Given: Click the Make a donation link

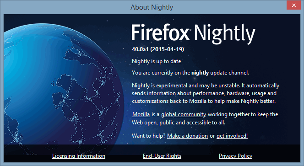Looking at the screenshot, I should click(187, 136).
